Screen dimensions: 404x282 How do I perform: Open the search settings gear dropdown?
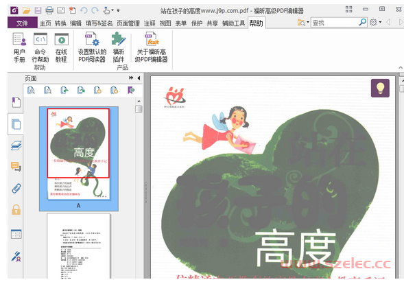(375, 23)
